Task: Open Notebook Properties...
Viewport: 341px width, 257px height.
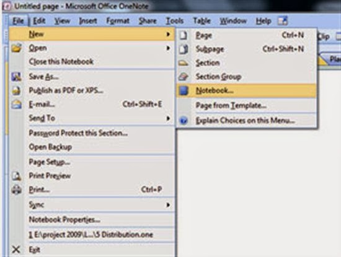Action: [x=92, y=220]
